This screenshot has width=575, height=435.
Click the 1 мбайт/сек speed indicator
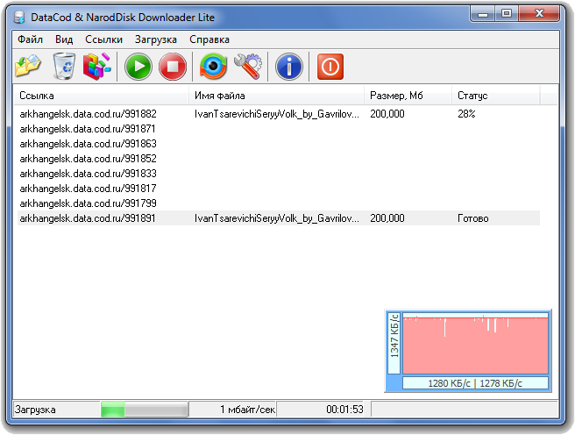point(247,410)
